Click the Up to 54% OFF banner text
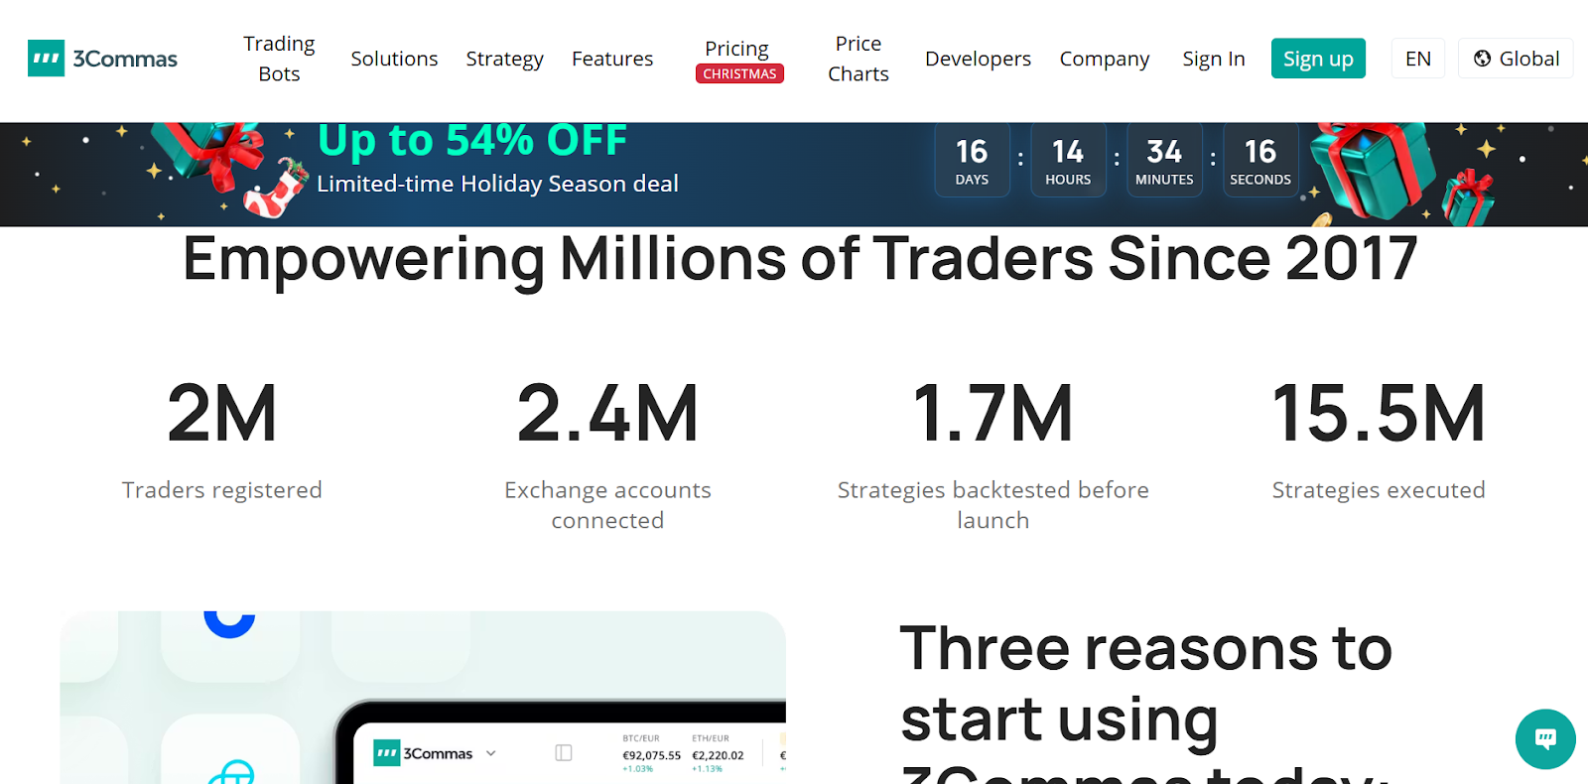The image size is (1588, 784). coord(472,142)
